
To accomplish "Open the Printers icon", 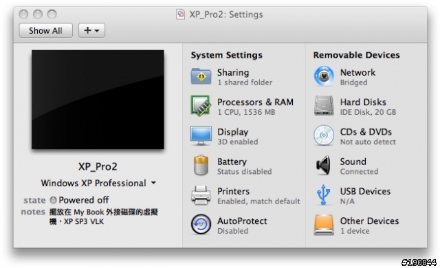I will [201, 195].
